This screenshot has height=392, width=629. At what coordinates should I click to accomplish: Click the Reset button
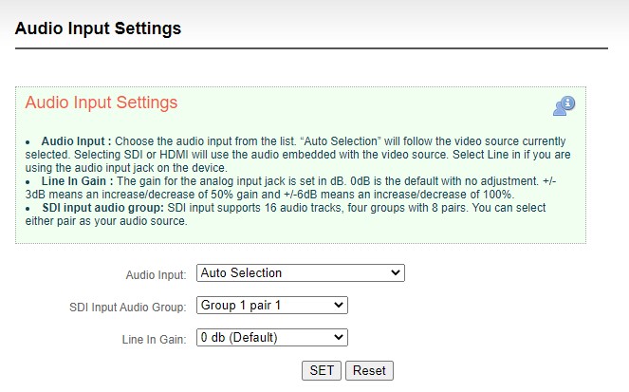coord(369,370)
